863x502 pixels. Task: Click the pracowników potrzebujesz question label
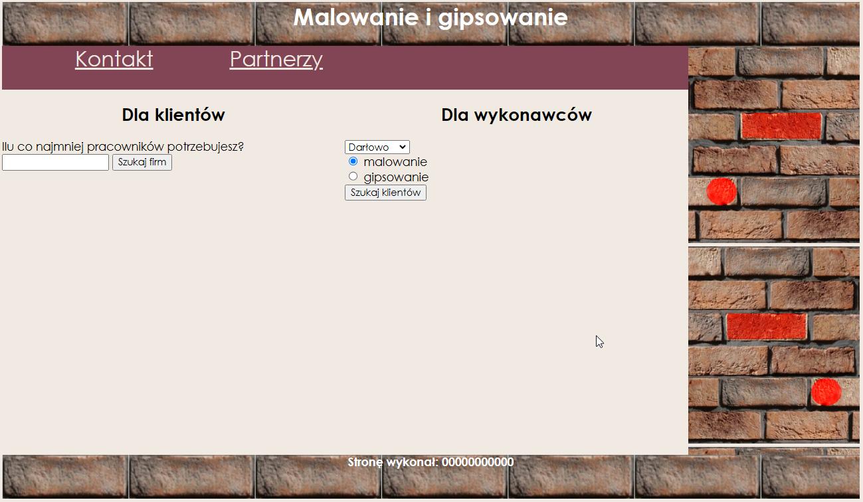[x=123, y=147]
